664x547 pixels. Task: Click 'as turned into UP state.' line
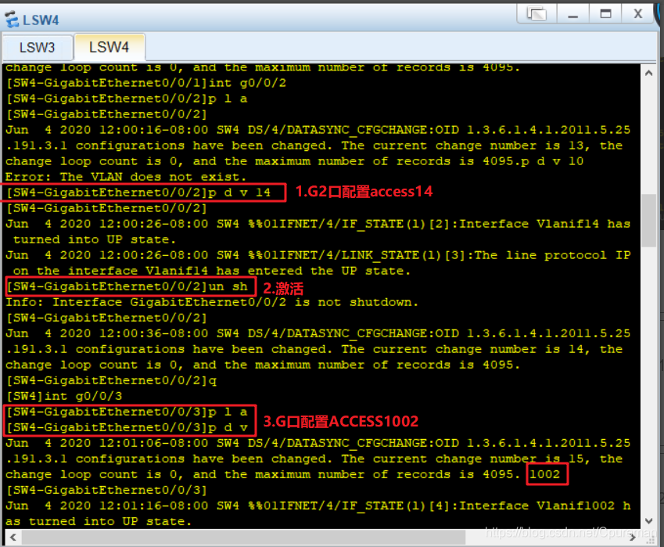tap(99, 521)
